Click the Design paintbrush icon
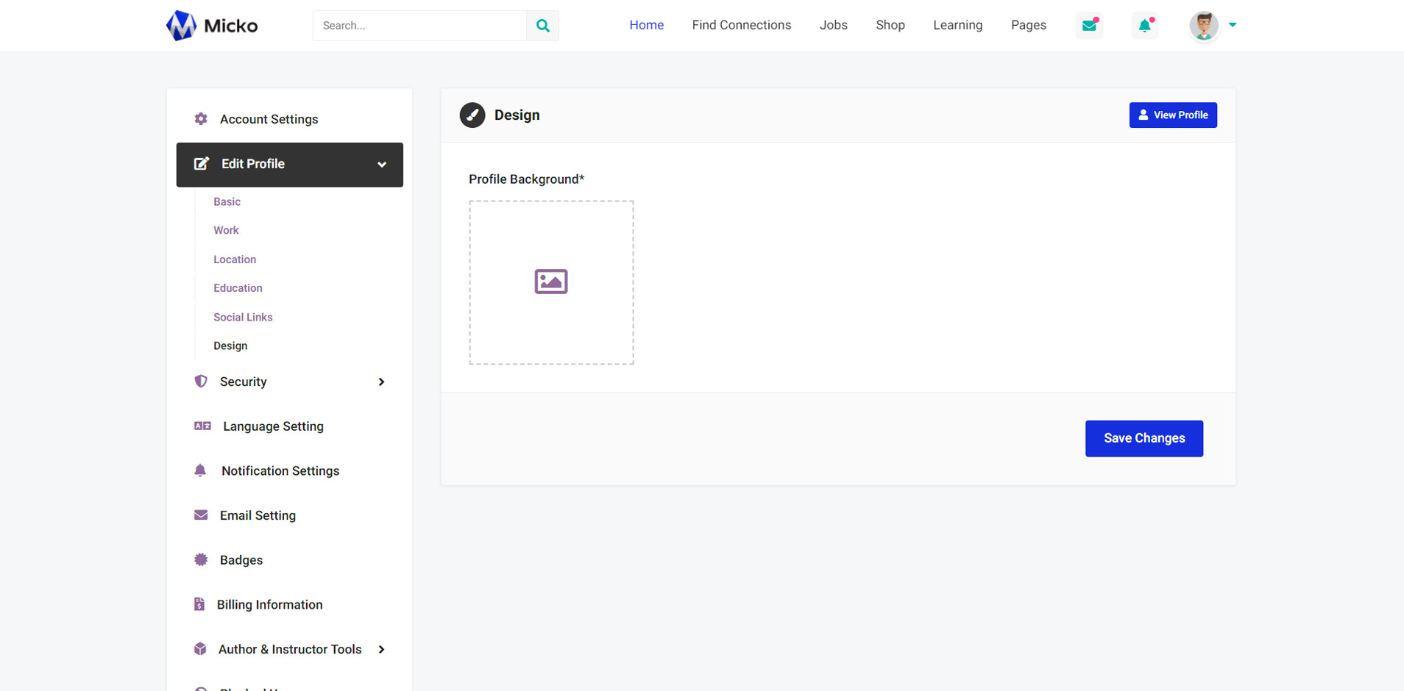Image resolution: width=1404 pixels, height=691 pixels. click(472, 115)
